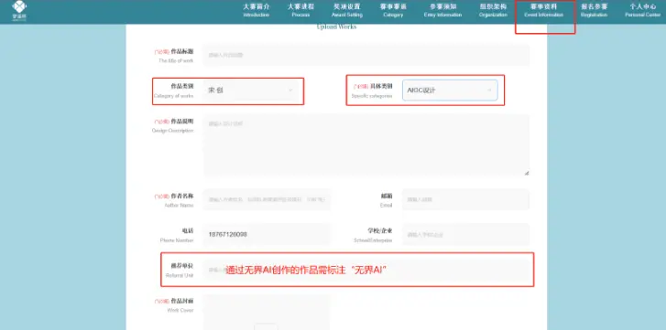The height and width of the screenshot is (330, 666).
Task: Go to the Award Setting nav item
Action: (347, 11)
